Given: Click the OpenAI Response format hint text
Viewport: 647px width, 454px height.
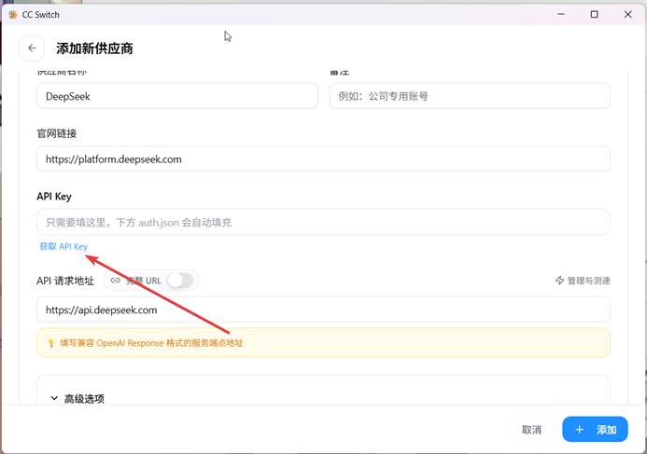Looking at the screenshot, I should pyautogui.click(x=151, y=343).
